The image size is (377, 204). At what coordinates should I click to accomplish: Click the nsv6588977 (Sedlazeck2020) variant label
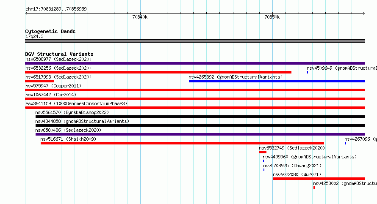[58, 59]
